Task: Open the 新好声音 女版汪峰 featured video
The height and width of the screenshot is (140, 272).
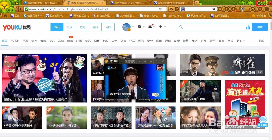Action: 44,78
